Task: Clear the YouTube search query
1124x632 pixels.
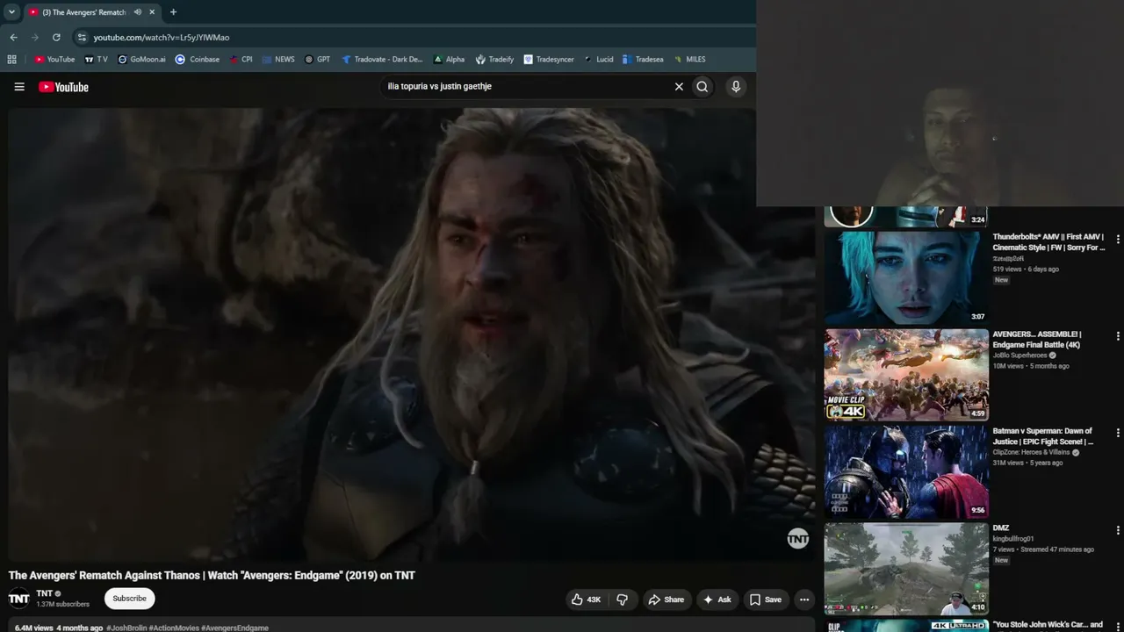Action: tap(679, 87)
